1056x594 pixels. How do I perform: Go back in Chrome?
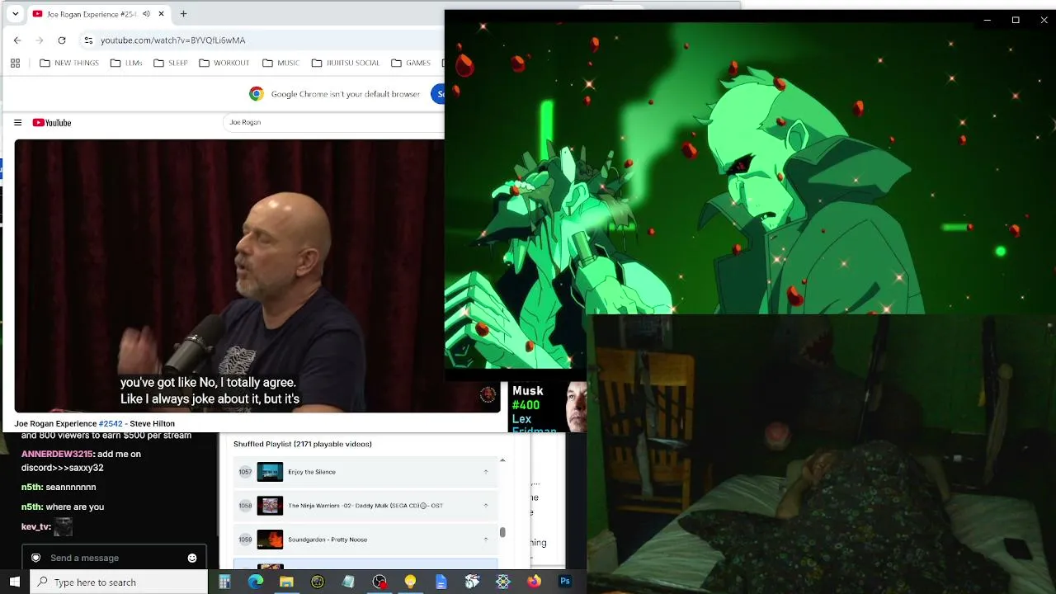tap(17, 40)
